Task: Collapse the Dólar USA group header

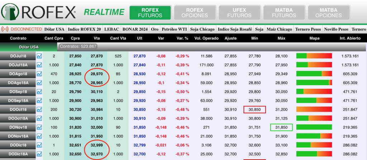Action: coord(29,47)
